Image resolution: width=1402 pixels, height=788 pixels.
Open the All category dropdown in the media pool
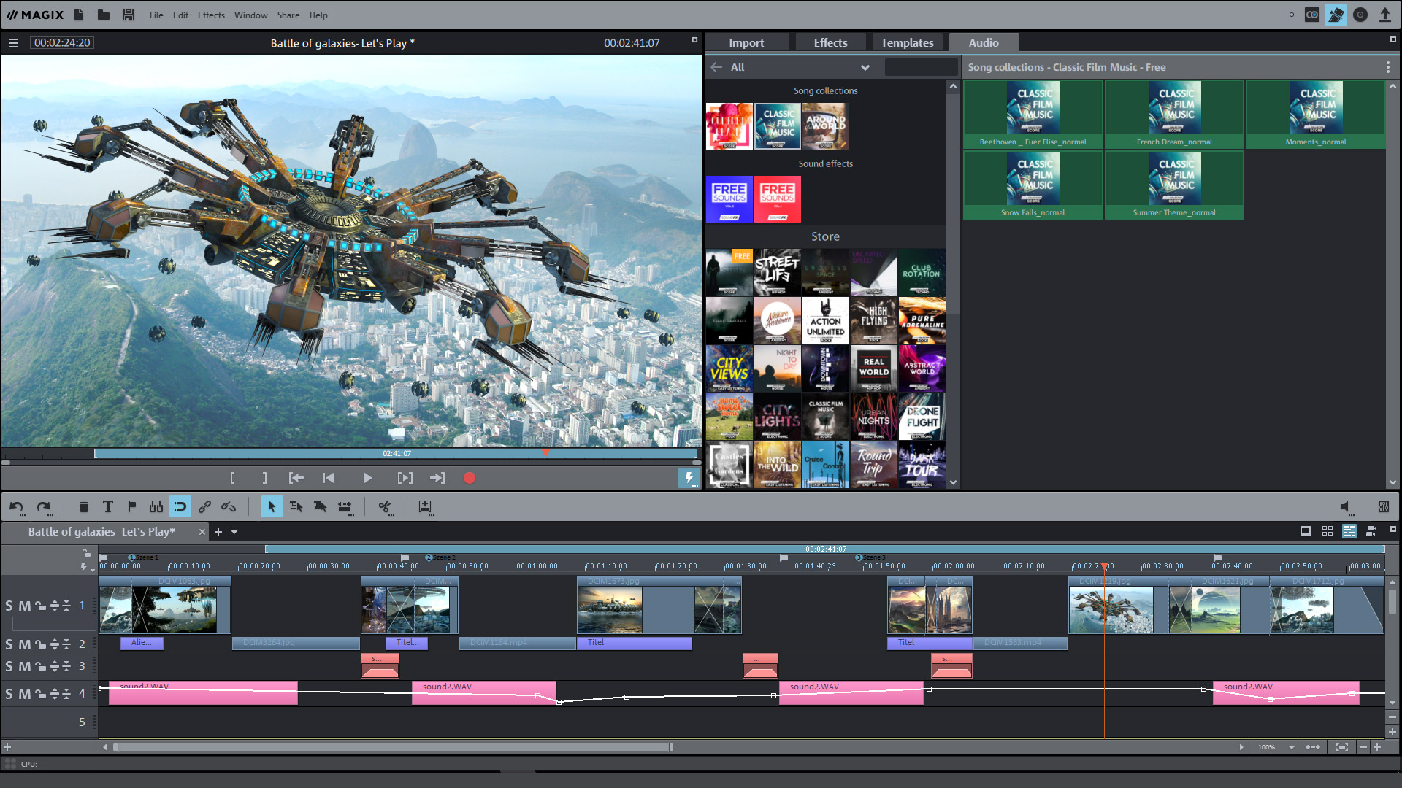(x=865, y=66)
